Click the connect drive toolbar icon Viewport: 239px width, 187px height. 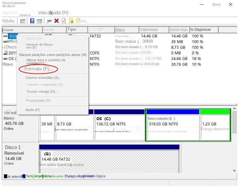tap(49, 21)
